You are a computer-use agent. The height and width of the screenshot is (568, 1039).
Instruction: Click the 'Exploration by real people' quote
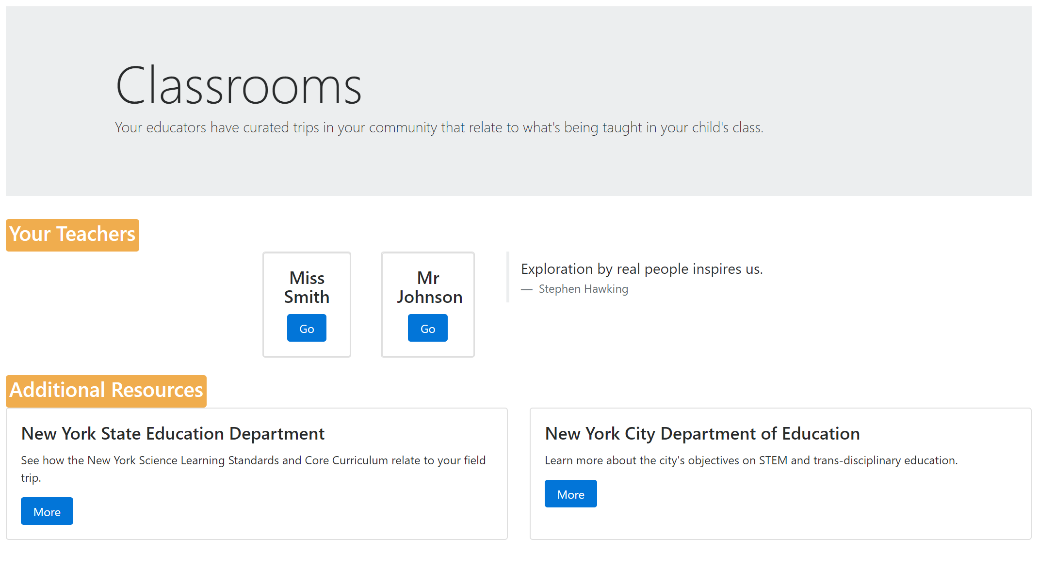[641, 269]
